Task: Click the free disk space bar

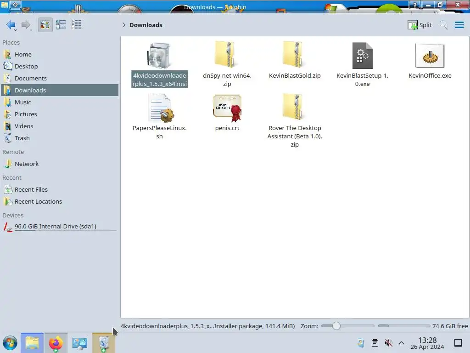Action: click(x=404, y=326)
